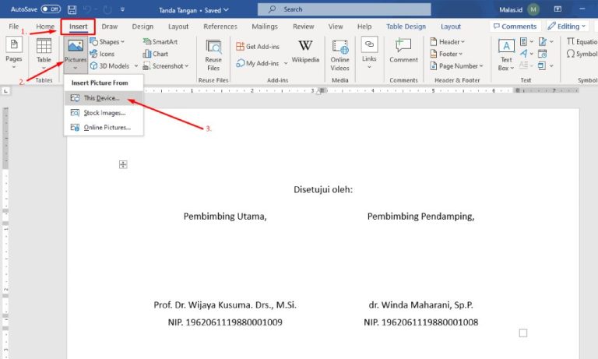Open the Mailings tab

pyautogui.click(x=265, y=26)
